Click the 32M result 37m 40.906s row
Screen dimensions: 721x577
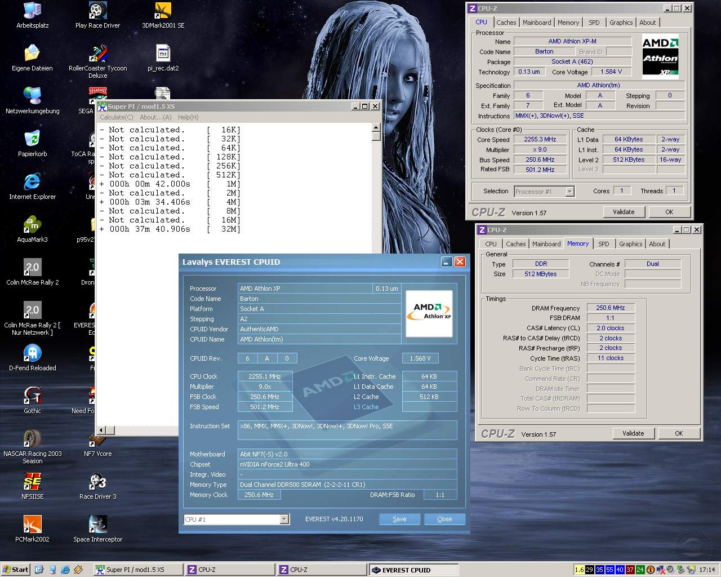click(x=170, y=229)
